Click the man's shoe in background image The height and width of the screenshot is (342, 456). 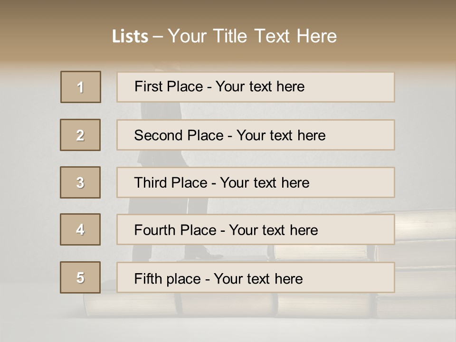(208, 254)
